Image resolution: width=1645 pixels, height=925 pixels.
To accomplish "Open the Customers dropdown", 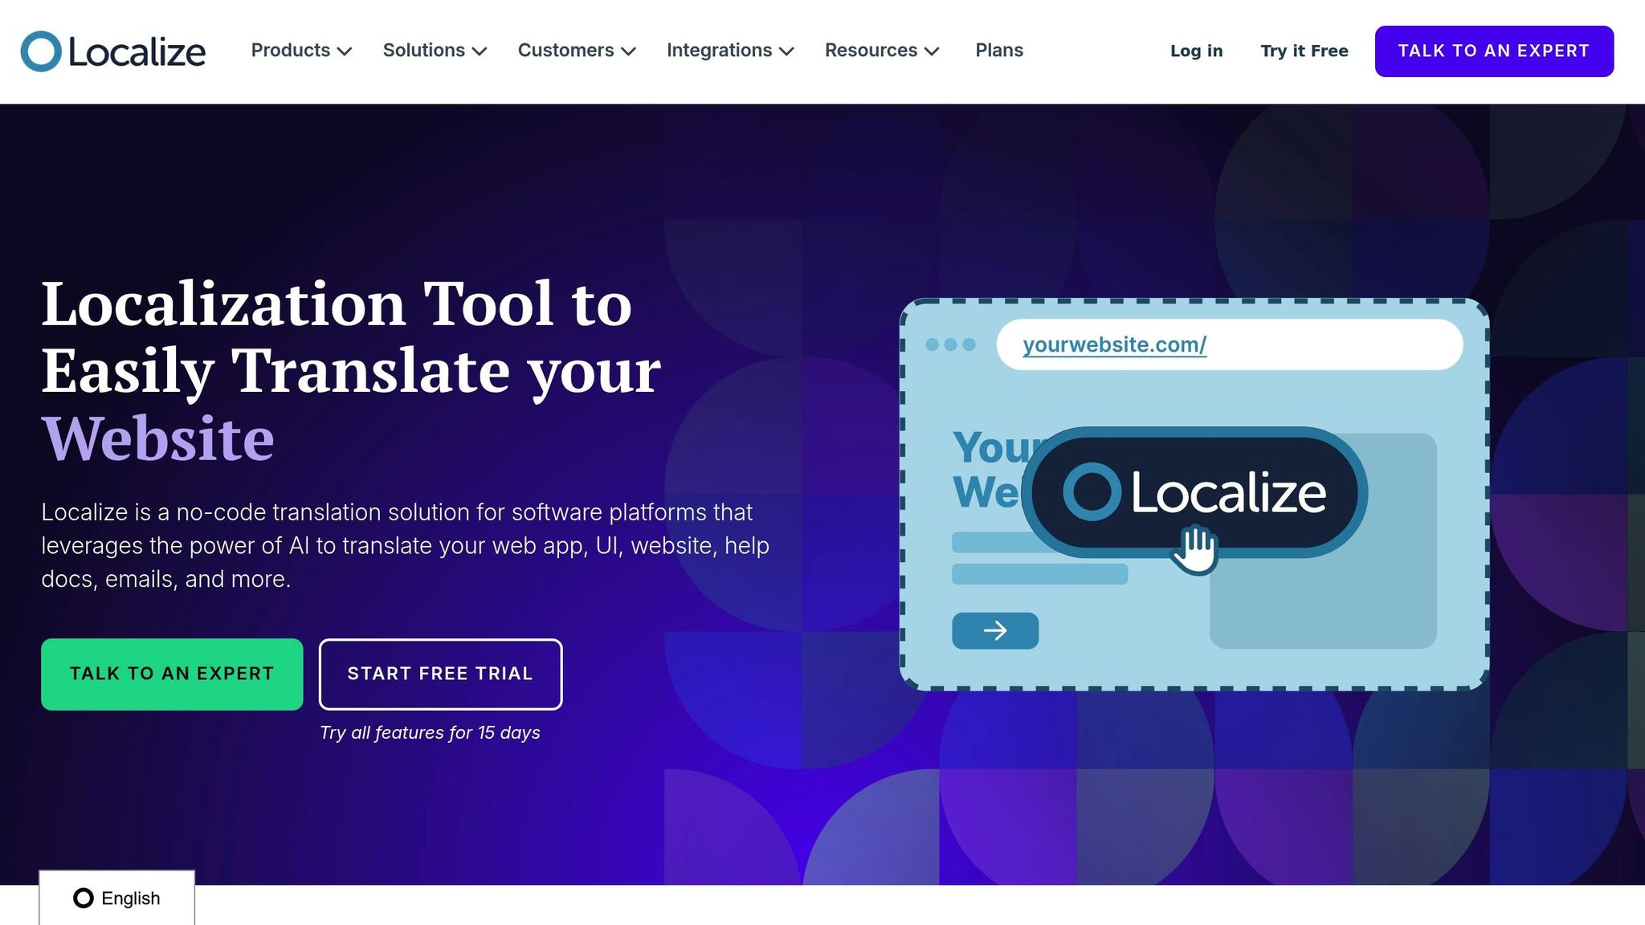I will pyautogui.click(x=575, y=50).
